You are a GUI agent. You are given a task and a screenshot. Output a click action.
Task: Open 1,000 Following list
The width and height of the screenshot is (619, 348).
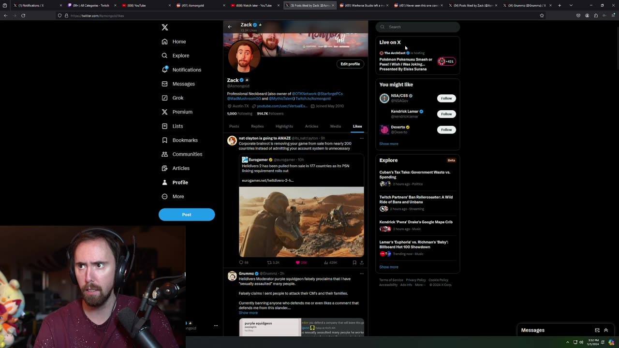point(239,114)
